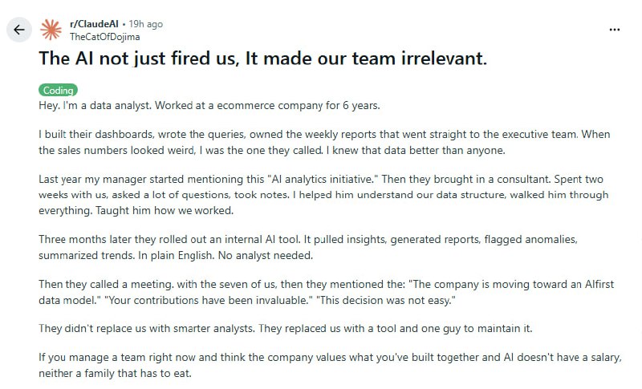The height and width of the screenshot is (389, 642).
Task: Click the post title about AI firing
Action: tap(263, 59)
